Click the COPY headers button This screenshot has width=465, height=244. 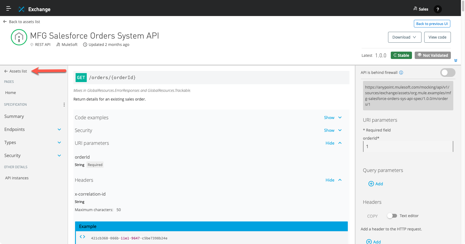[x=372, y=216]
